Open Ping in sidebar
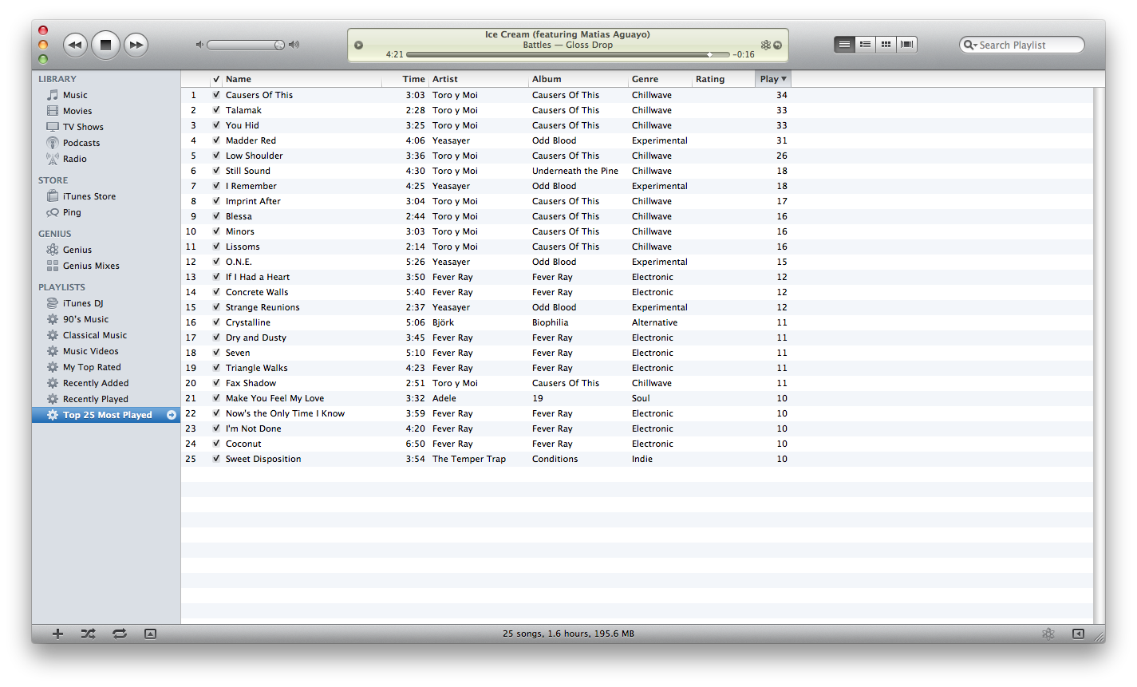 72,212
